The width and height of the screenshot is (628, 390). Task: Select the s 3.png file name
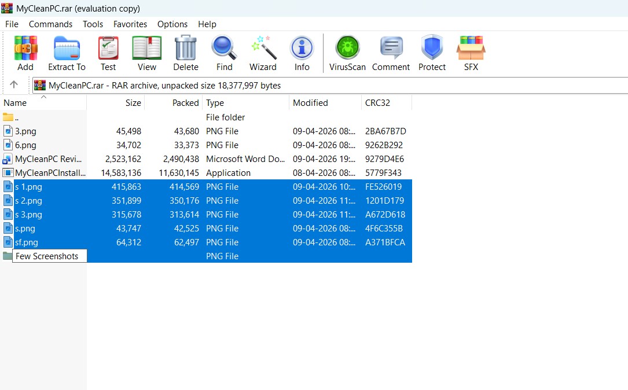click(x=28, y=215)
